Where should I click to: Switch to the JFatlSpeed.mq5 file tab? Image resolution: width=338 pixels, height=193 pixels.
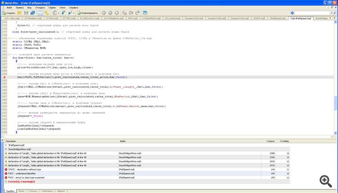pos(278,18)
